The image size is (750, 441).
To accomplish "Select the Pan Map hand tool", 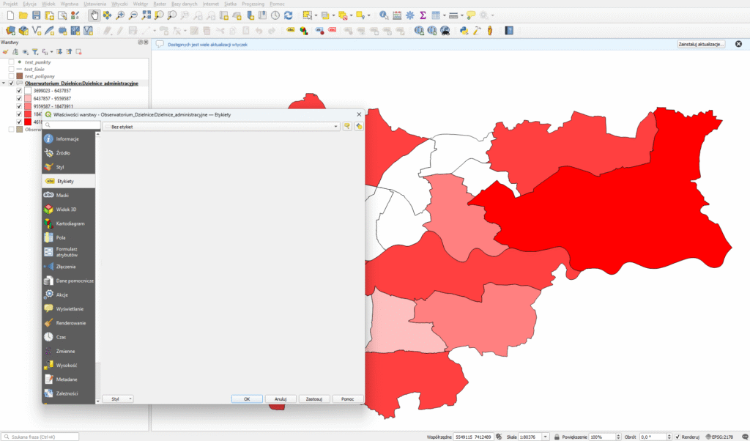I will coord(94,15).
